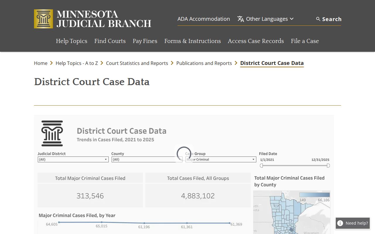The height and width of the screenshot is (234, 375).
Task: Click the Trends in Cases Filed subtitle
Action: point(115,140)
